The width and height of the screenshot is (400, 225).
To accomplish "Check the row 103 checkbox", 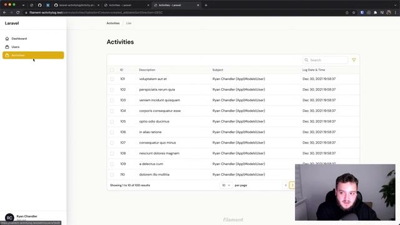I will (112, 100).
